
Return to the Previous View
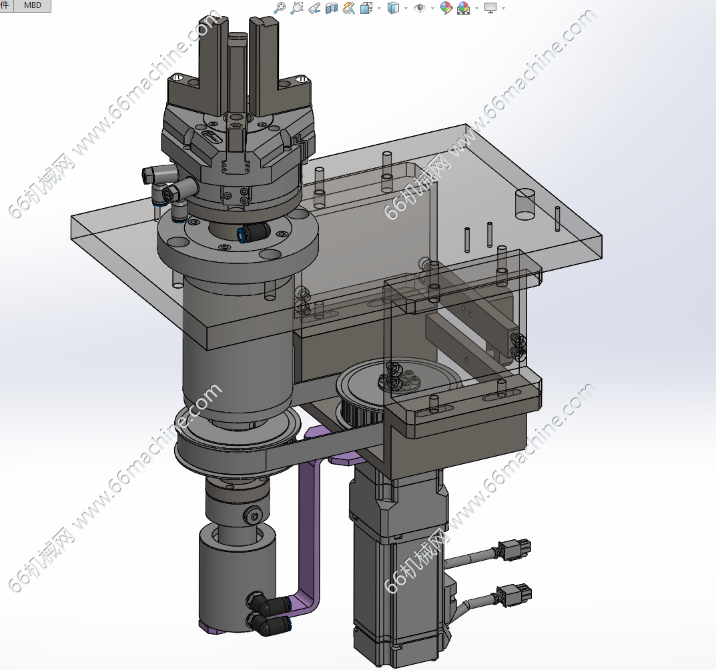(x=315, y=8)
